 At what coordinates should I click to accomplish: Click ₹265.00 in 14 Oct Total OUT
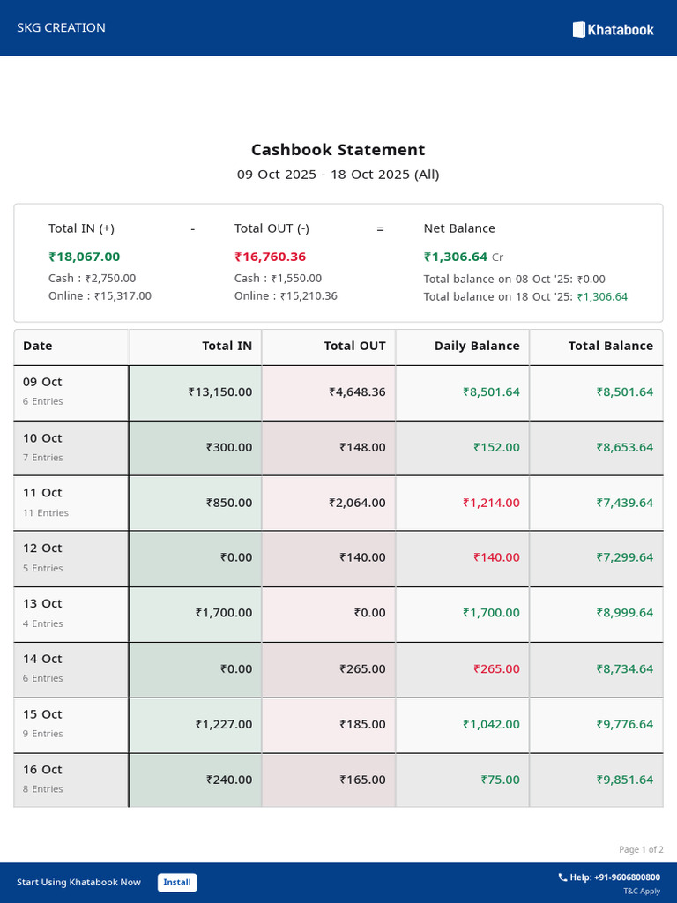tap(362, 669)
